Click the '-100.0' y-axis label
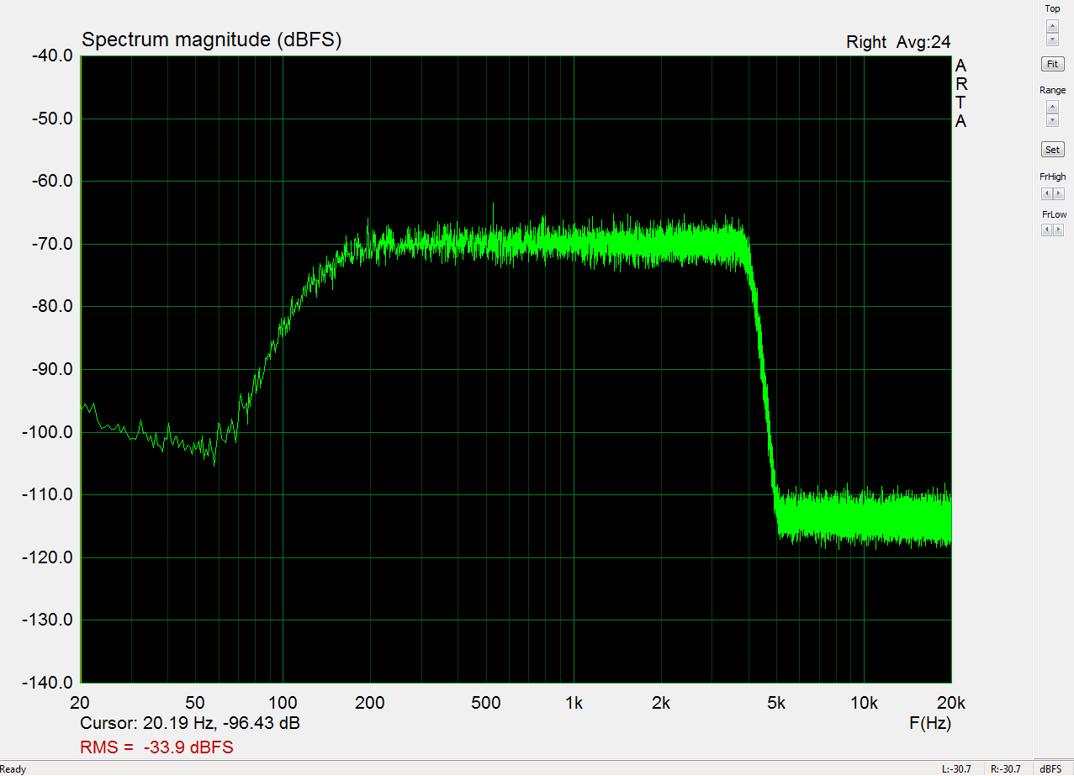Viewport: 1074px width, 776px height. pyautogui.click(x=49, y=432)
